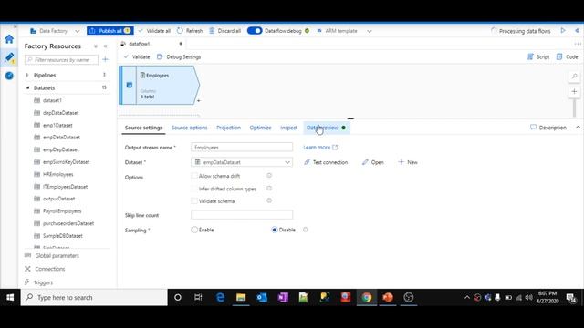Viewport: 584px width, 328px height.
Task: Collapse the Datasets tree node
Action: pos(27,88)
